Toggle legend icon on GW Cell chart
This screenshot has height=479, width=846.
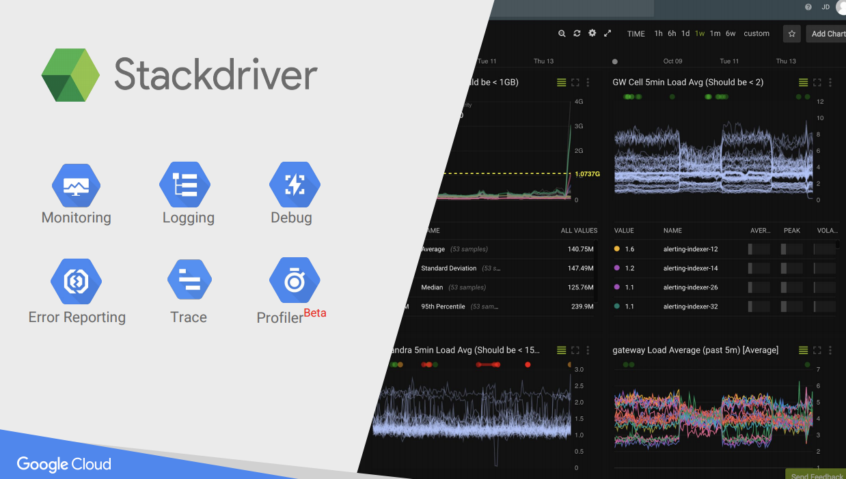804,83
